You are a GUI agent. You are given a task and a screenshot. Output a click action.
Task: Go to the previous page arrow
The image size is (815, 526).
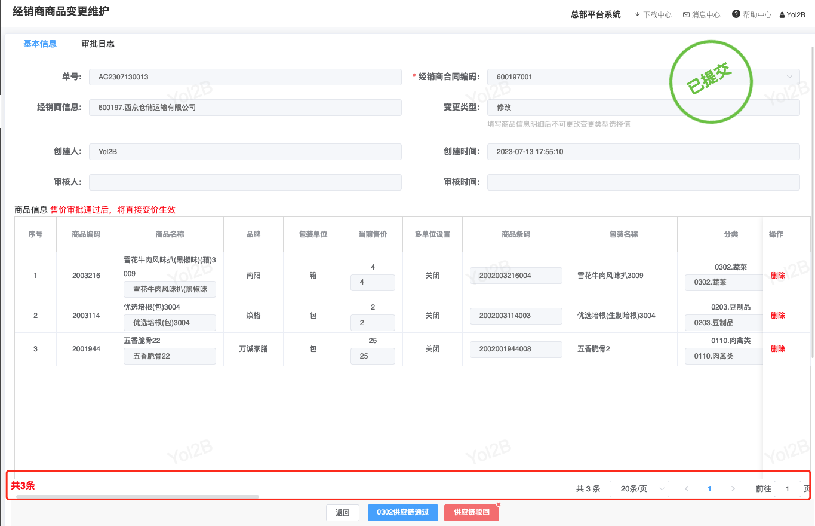(x=687, y=489)
